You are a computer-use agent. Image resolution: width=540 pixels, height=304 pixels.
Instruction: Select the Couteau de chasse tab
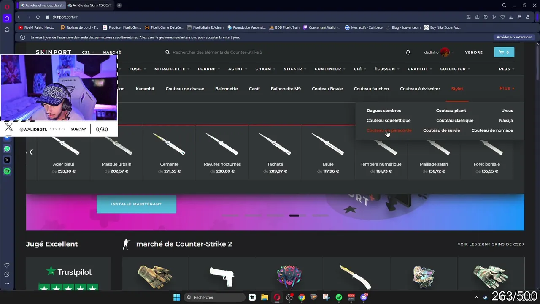(x=185, y=89)
